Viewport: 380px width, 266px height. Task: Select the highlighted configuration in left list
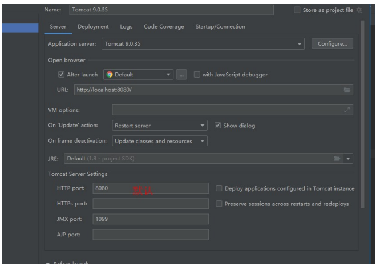(x=21, y=28)
